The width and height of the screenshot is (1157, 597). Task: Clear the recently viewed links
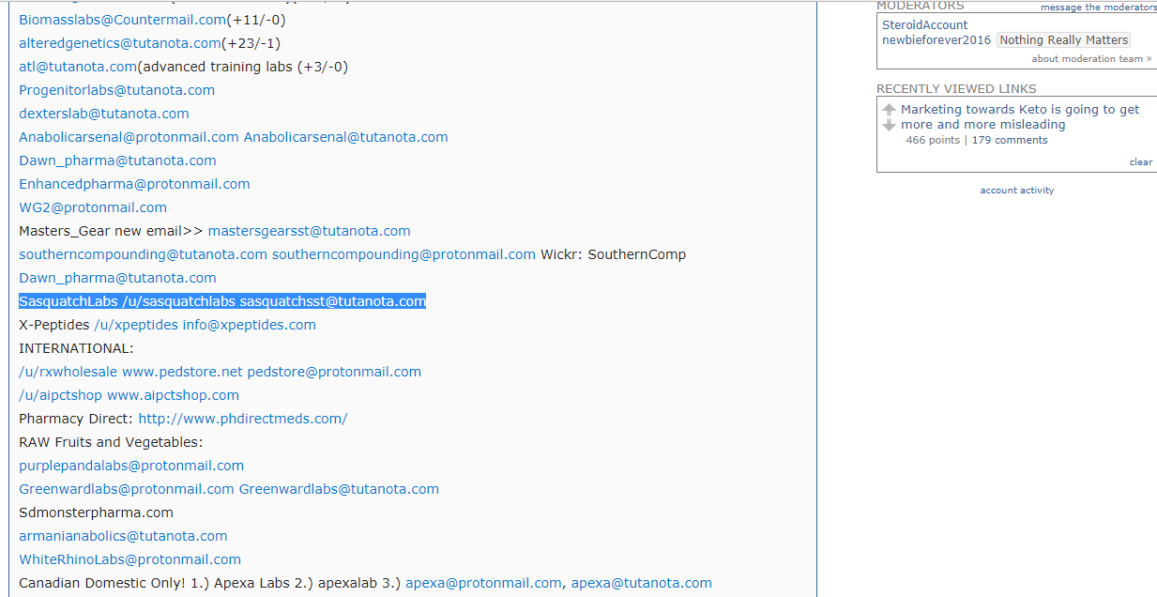pyautogui.click(x=1140, y=162)
